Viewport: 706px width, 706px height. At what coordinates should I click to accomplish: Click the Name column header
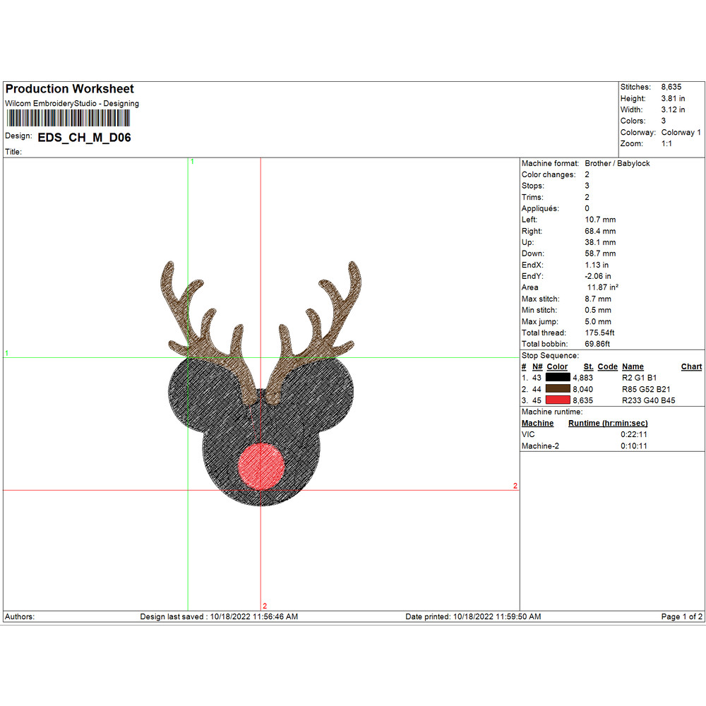pyautogui.click(x=633, y=366)
